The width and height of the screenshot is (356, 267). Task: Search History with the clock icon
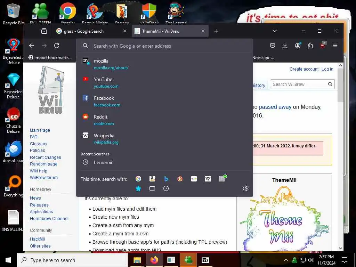coord(166,188)
